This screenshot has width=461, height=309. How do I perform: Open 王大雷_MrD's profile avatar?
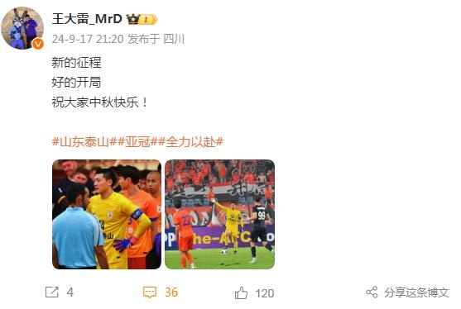pos(22,28)
